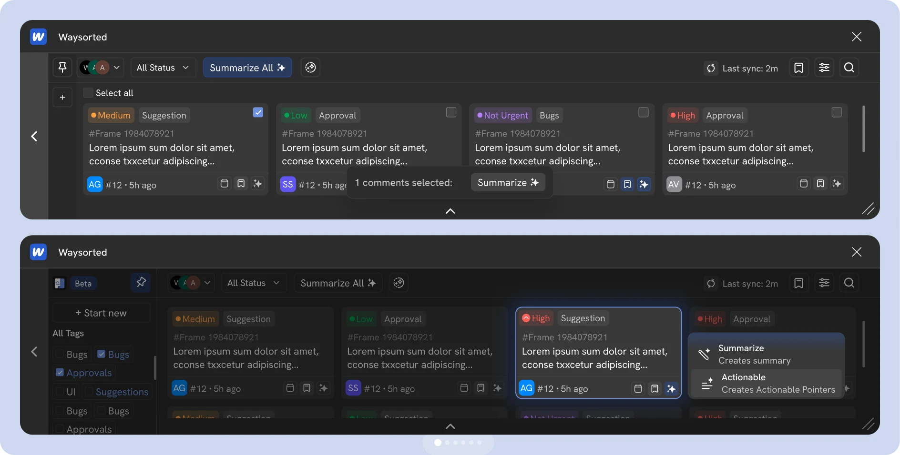Click the pin icon in the upper window toolbar

pyautogui.click(x=62, y=68)
